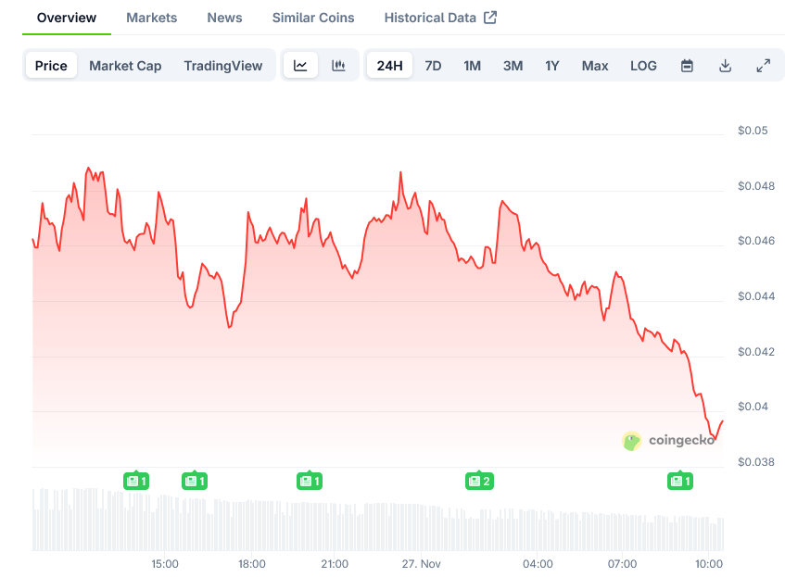Click the 21:00 time axis label
This screenshot has height=577, width=785.
335,564
